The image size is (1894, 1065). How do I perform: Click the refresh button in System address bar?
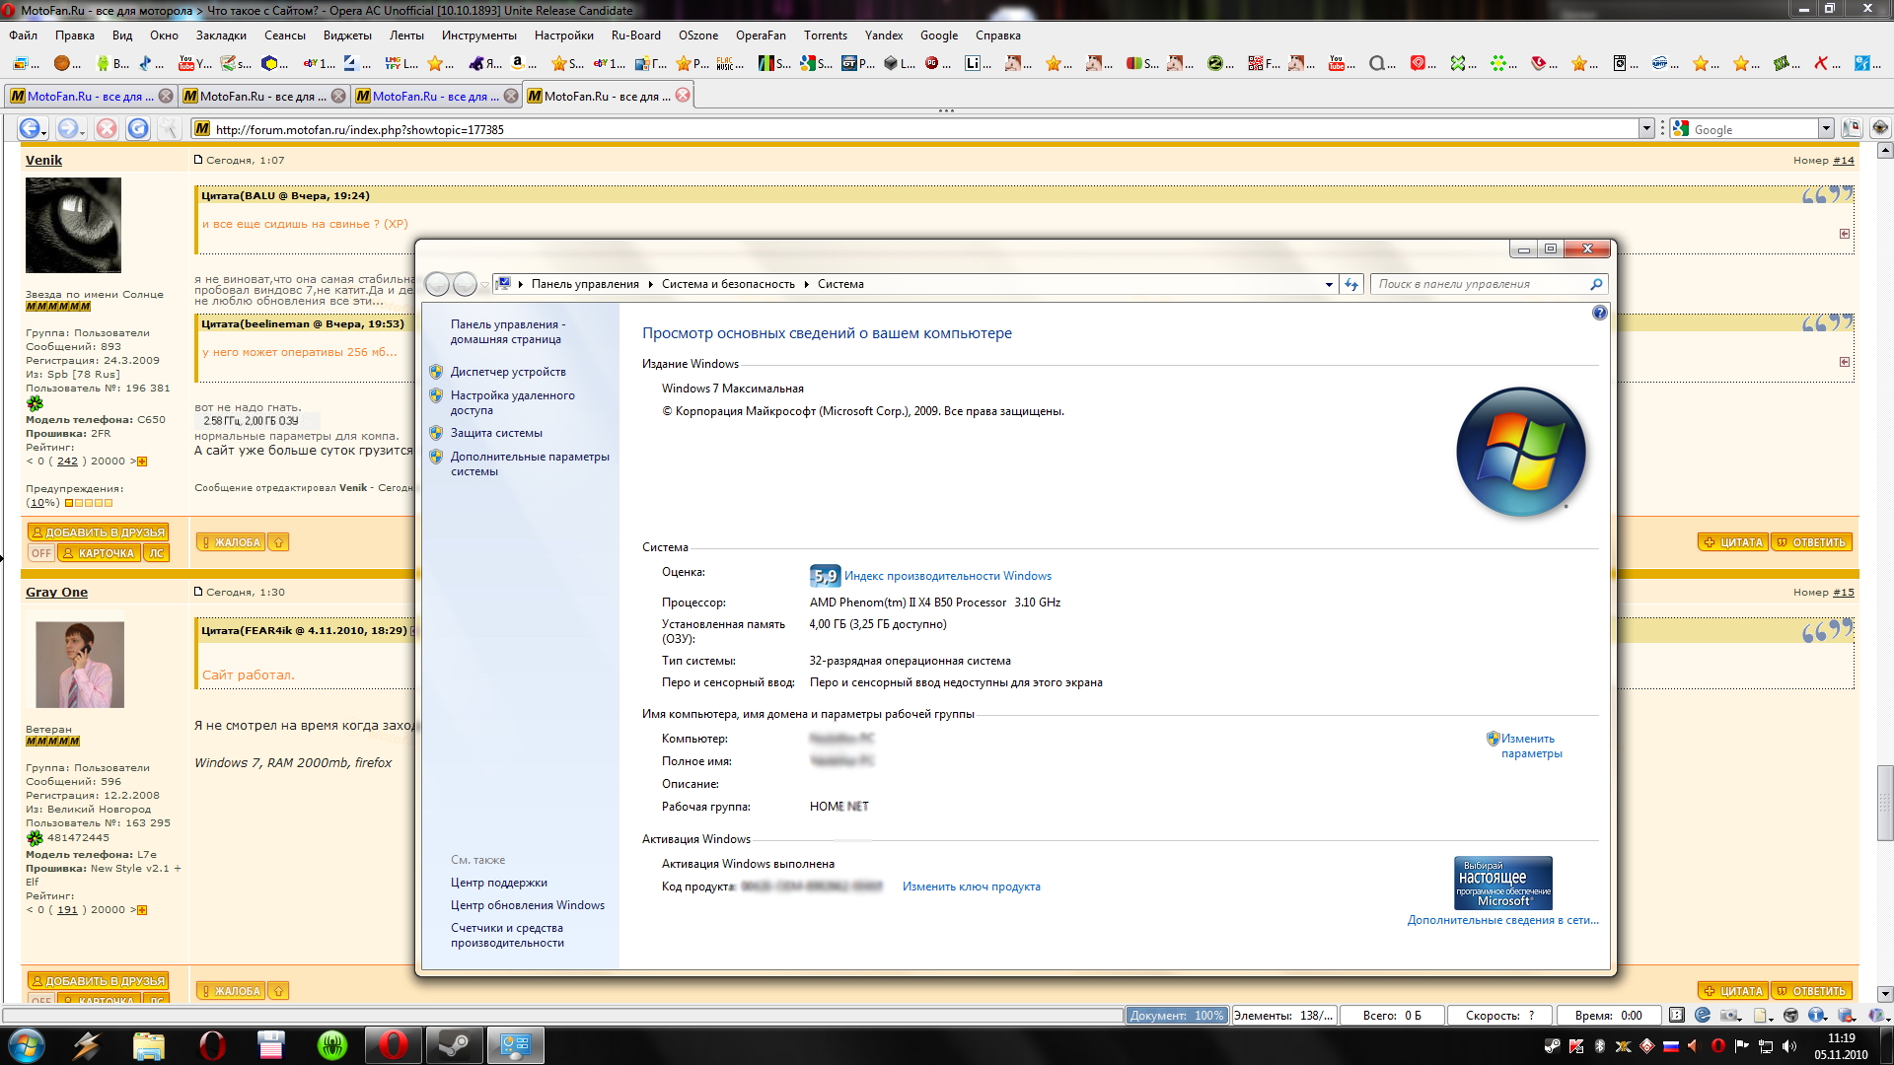(x=1351, y=284)
